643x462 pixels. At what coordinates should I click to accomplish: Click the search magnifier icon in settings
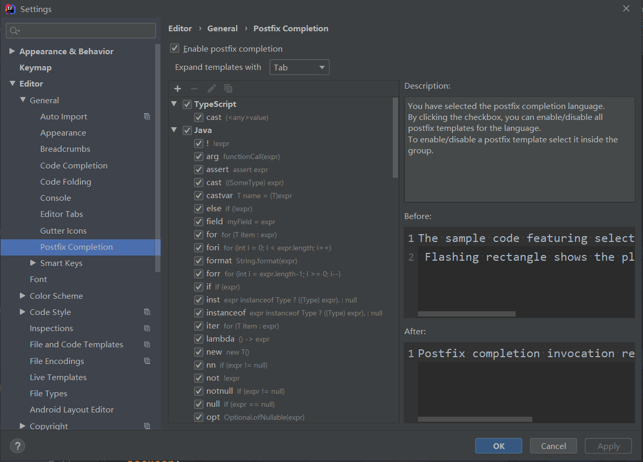[14, 31]
